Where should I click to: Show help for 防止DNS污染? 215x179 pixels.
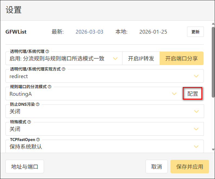tap(38, 104)
